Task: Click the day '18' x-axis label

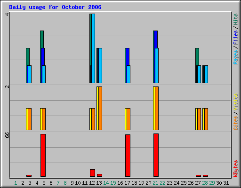Action: (134, 183)
